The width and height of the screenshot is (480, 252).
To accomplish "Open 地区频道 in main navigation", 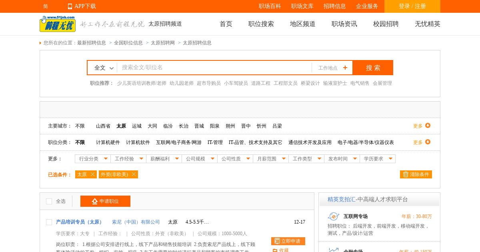I will click(x=303, y=24).
